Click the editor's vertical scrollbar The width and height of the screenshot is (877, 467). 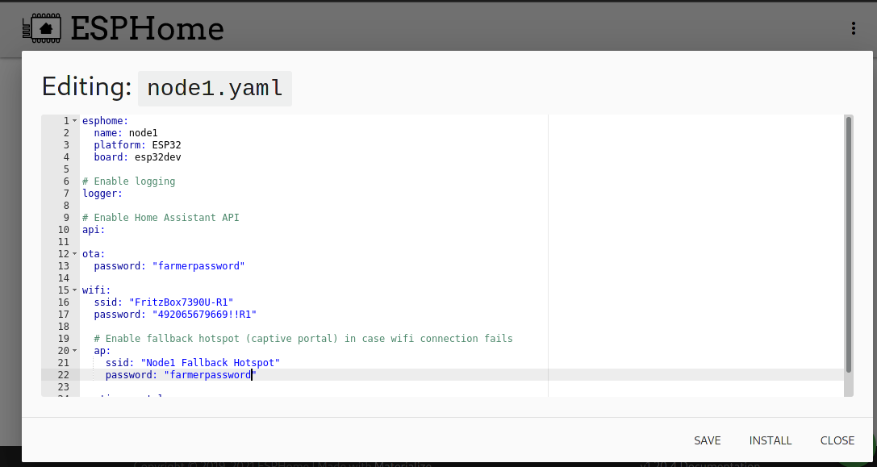[x=848, y=242]
